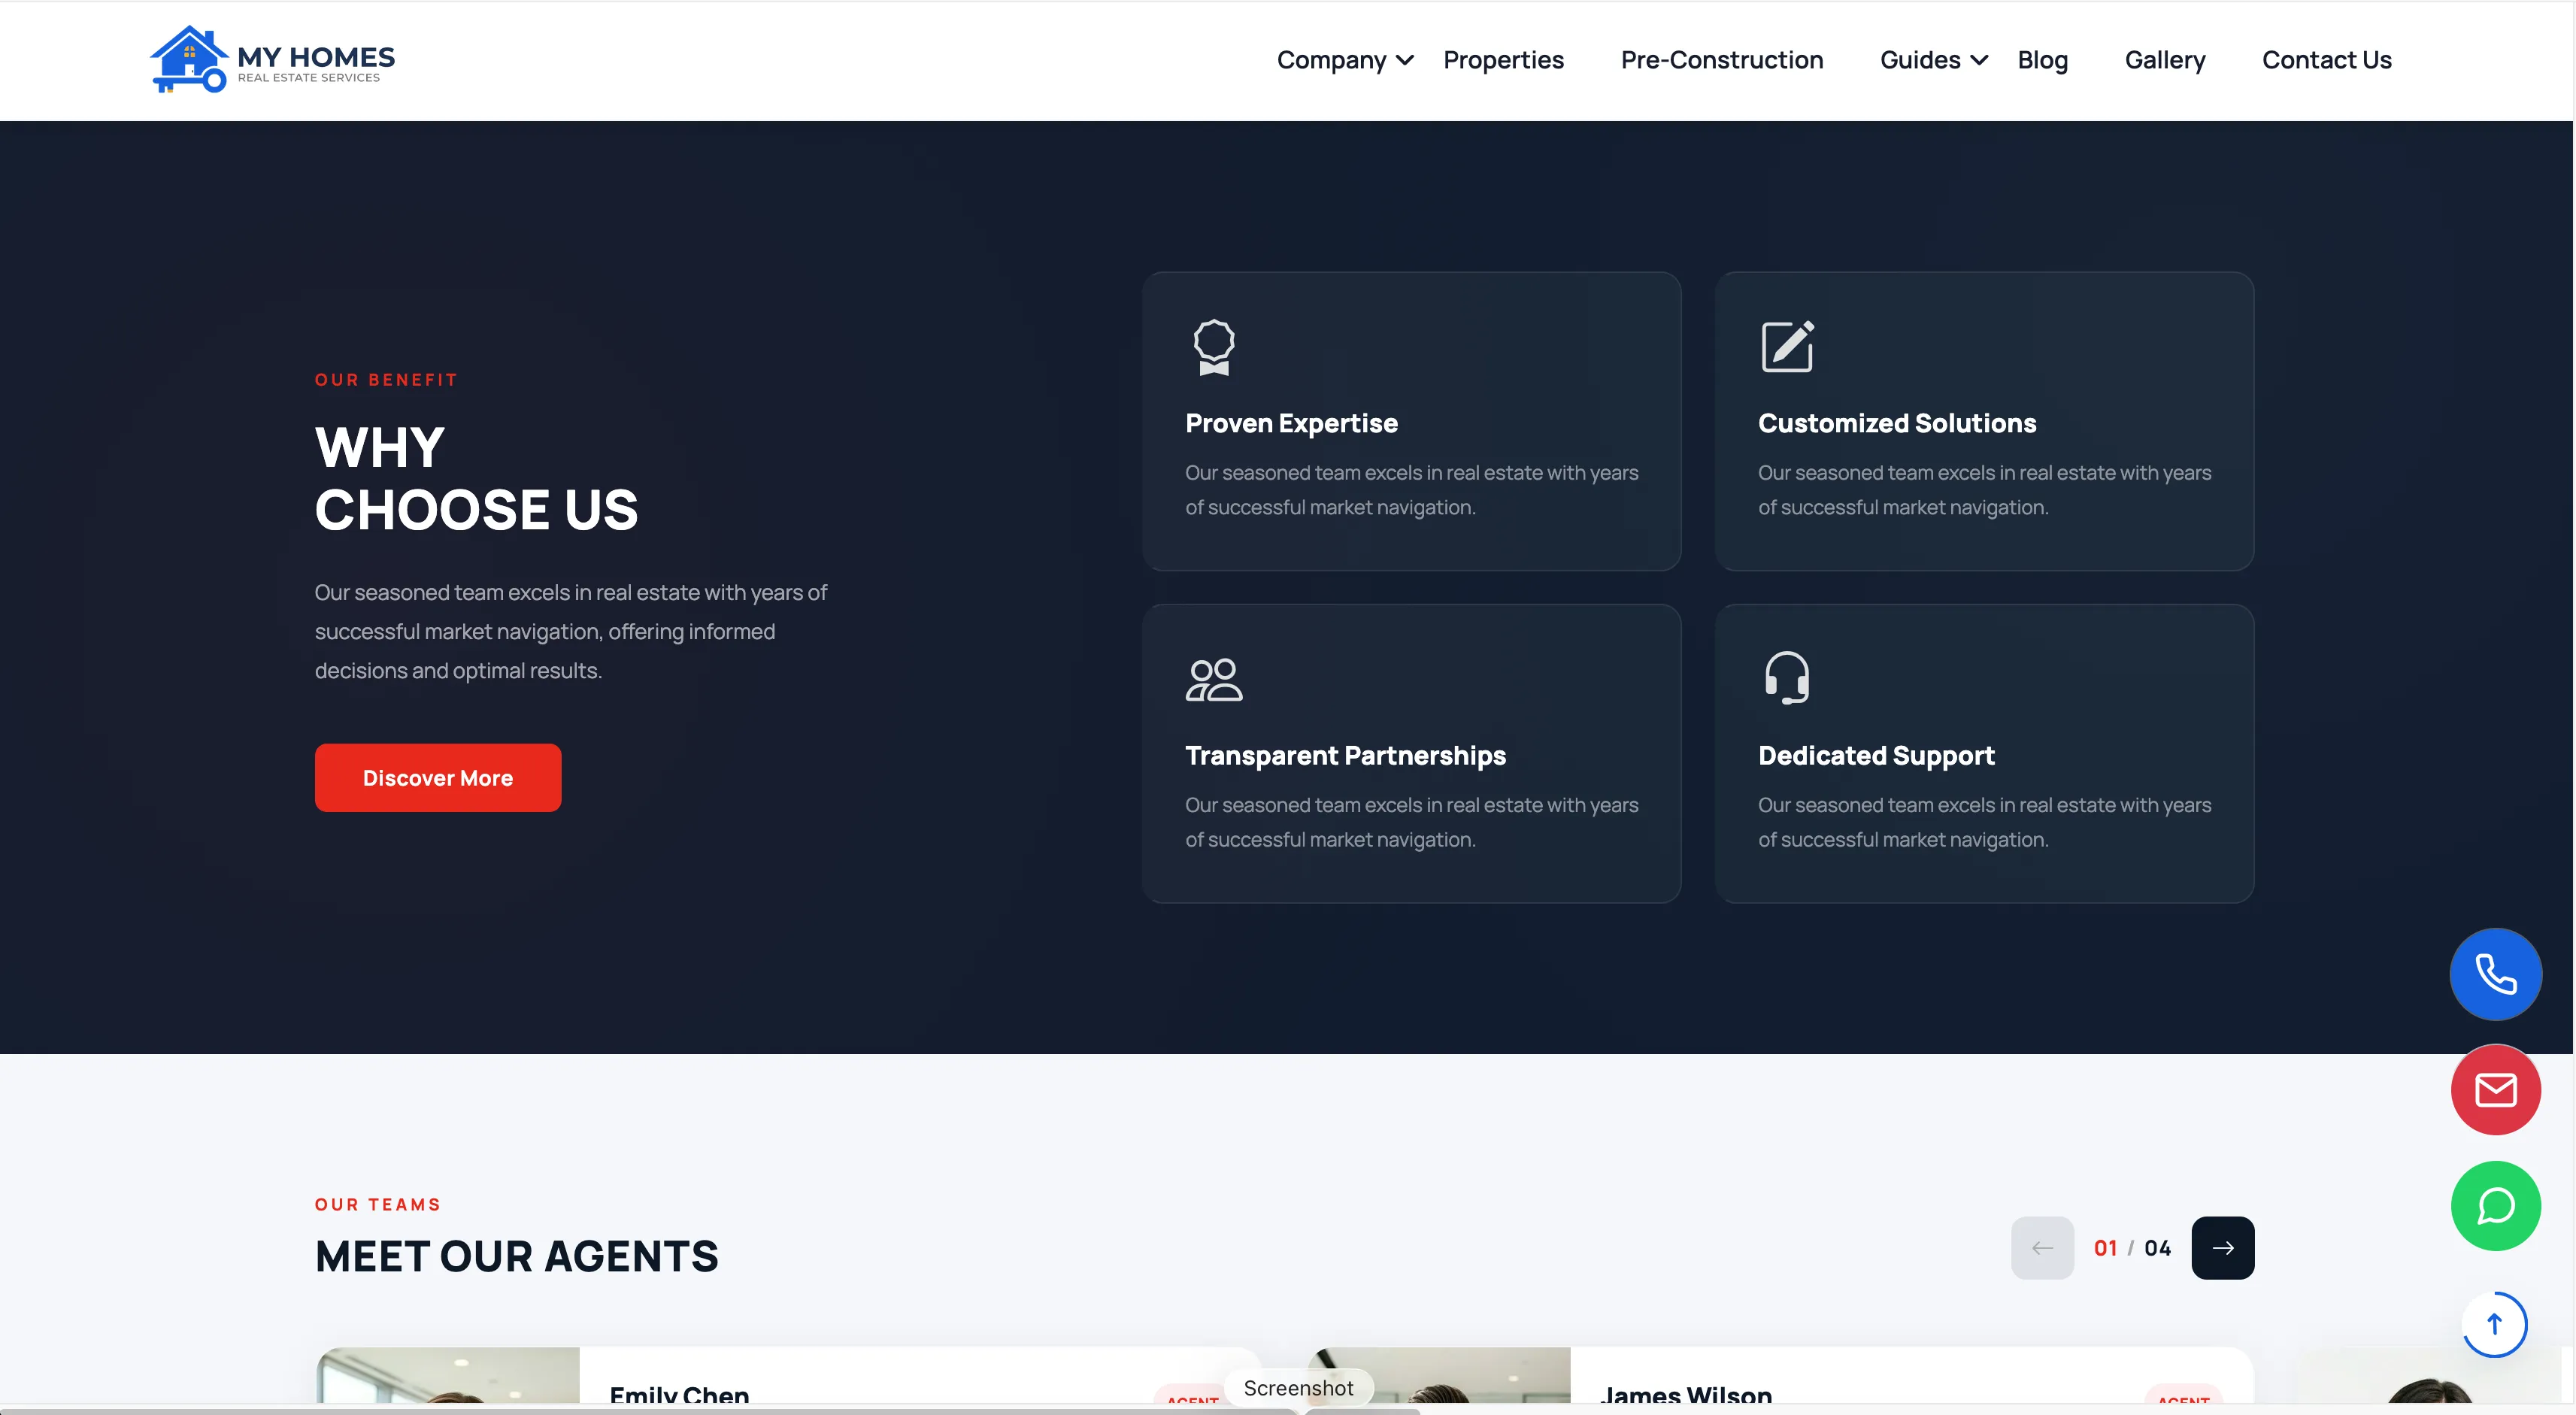Click the Dedicated Support heading
The width and height of the screenshot is (2576, 1415).
coord(1876,756)
